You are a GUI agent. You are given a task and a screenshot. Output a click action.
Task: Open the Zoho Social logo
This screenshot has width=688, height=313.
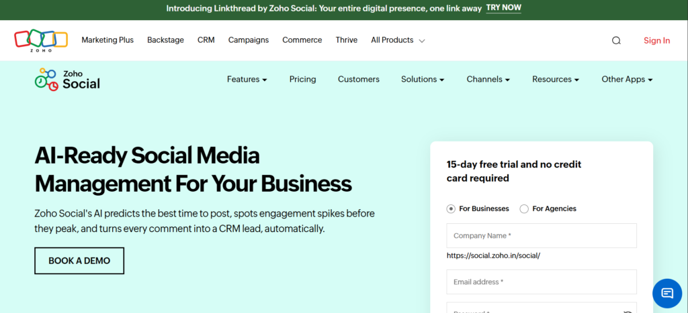click(67, 79)
